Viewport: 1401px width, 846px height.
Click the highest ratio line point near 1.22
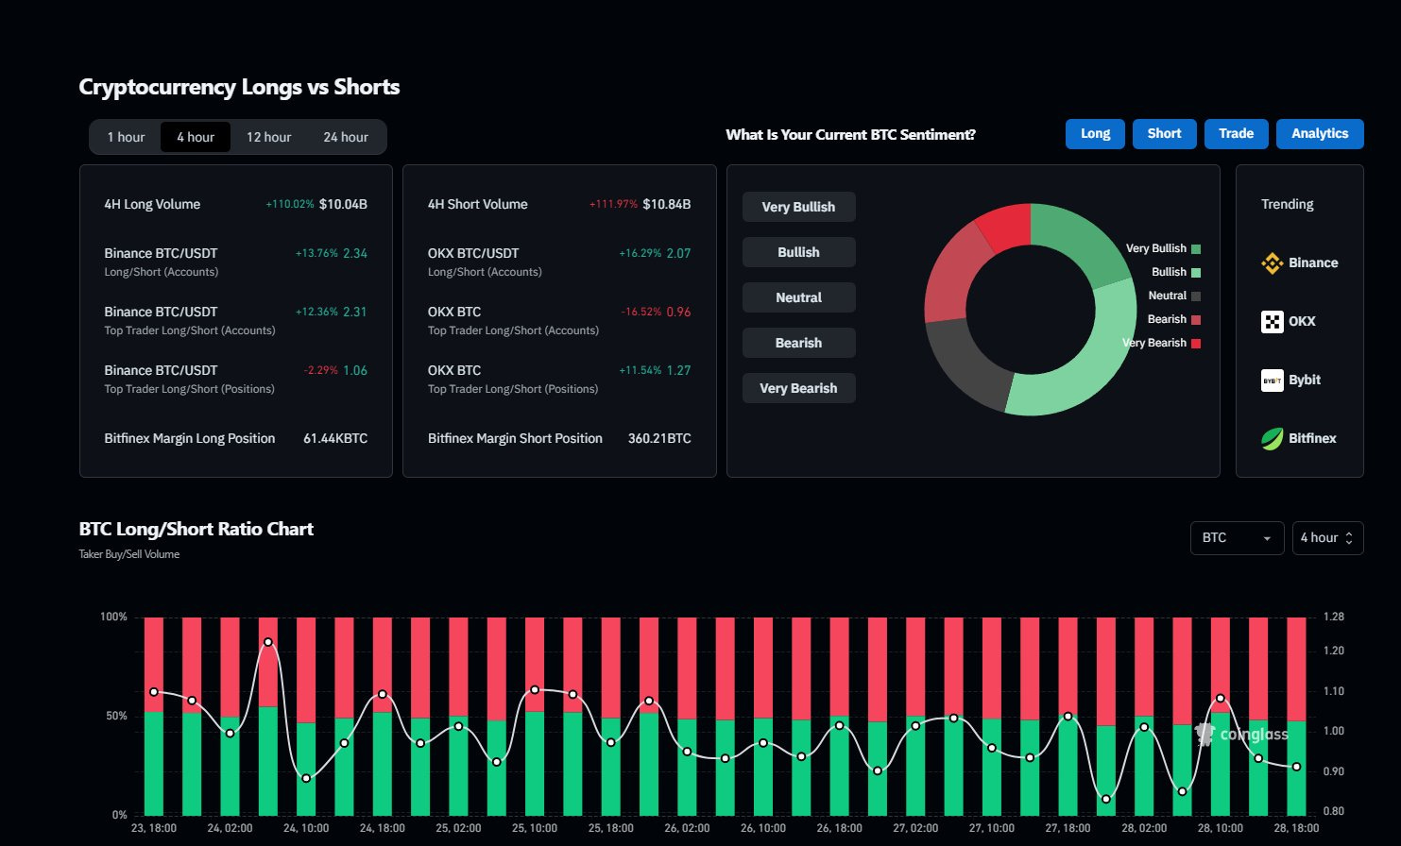coord(268,642)
